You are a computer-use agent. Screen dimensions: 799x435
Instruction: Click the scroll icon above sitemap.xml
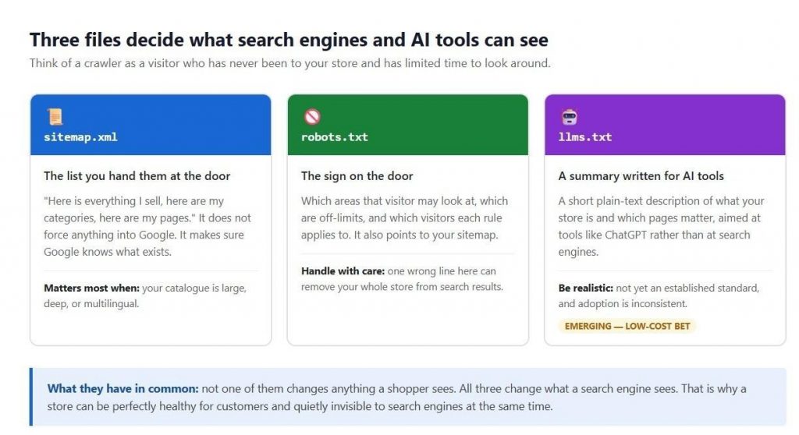[55, 117]
